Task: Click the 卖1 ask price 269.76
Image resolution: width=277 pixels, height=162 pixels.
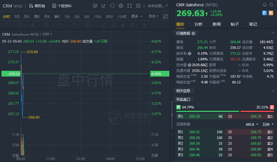Action: pos(256,117)
